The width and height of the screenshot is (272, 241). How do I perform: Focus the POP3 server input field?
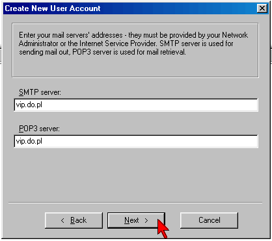coord(136,142)
